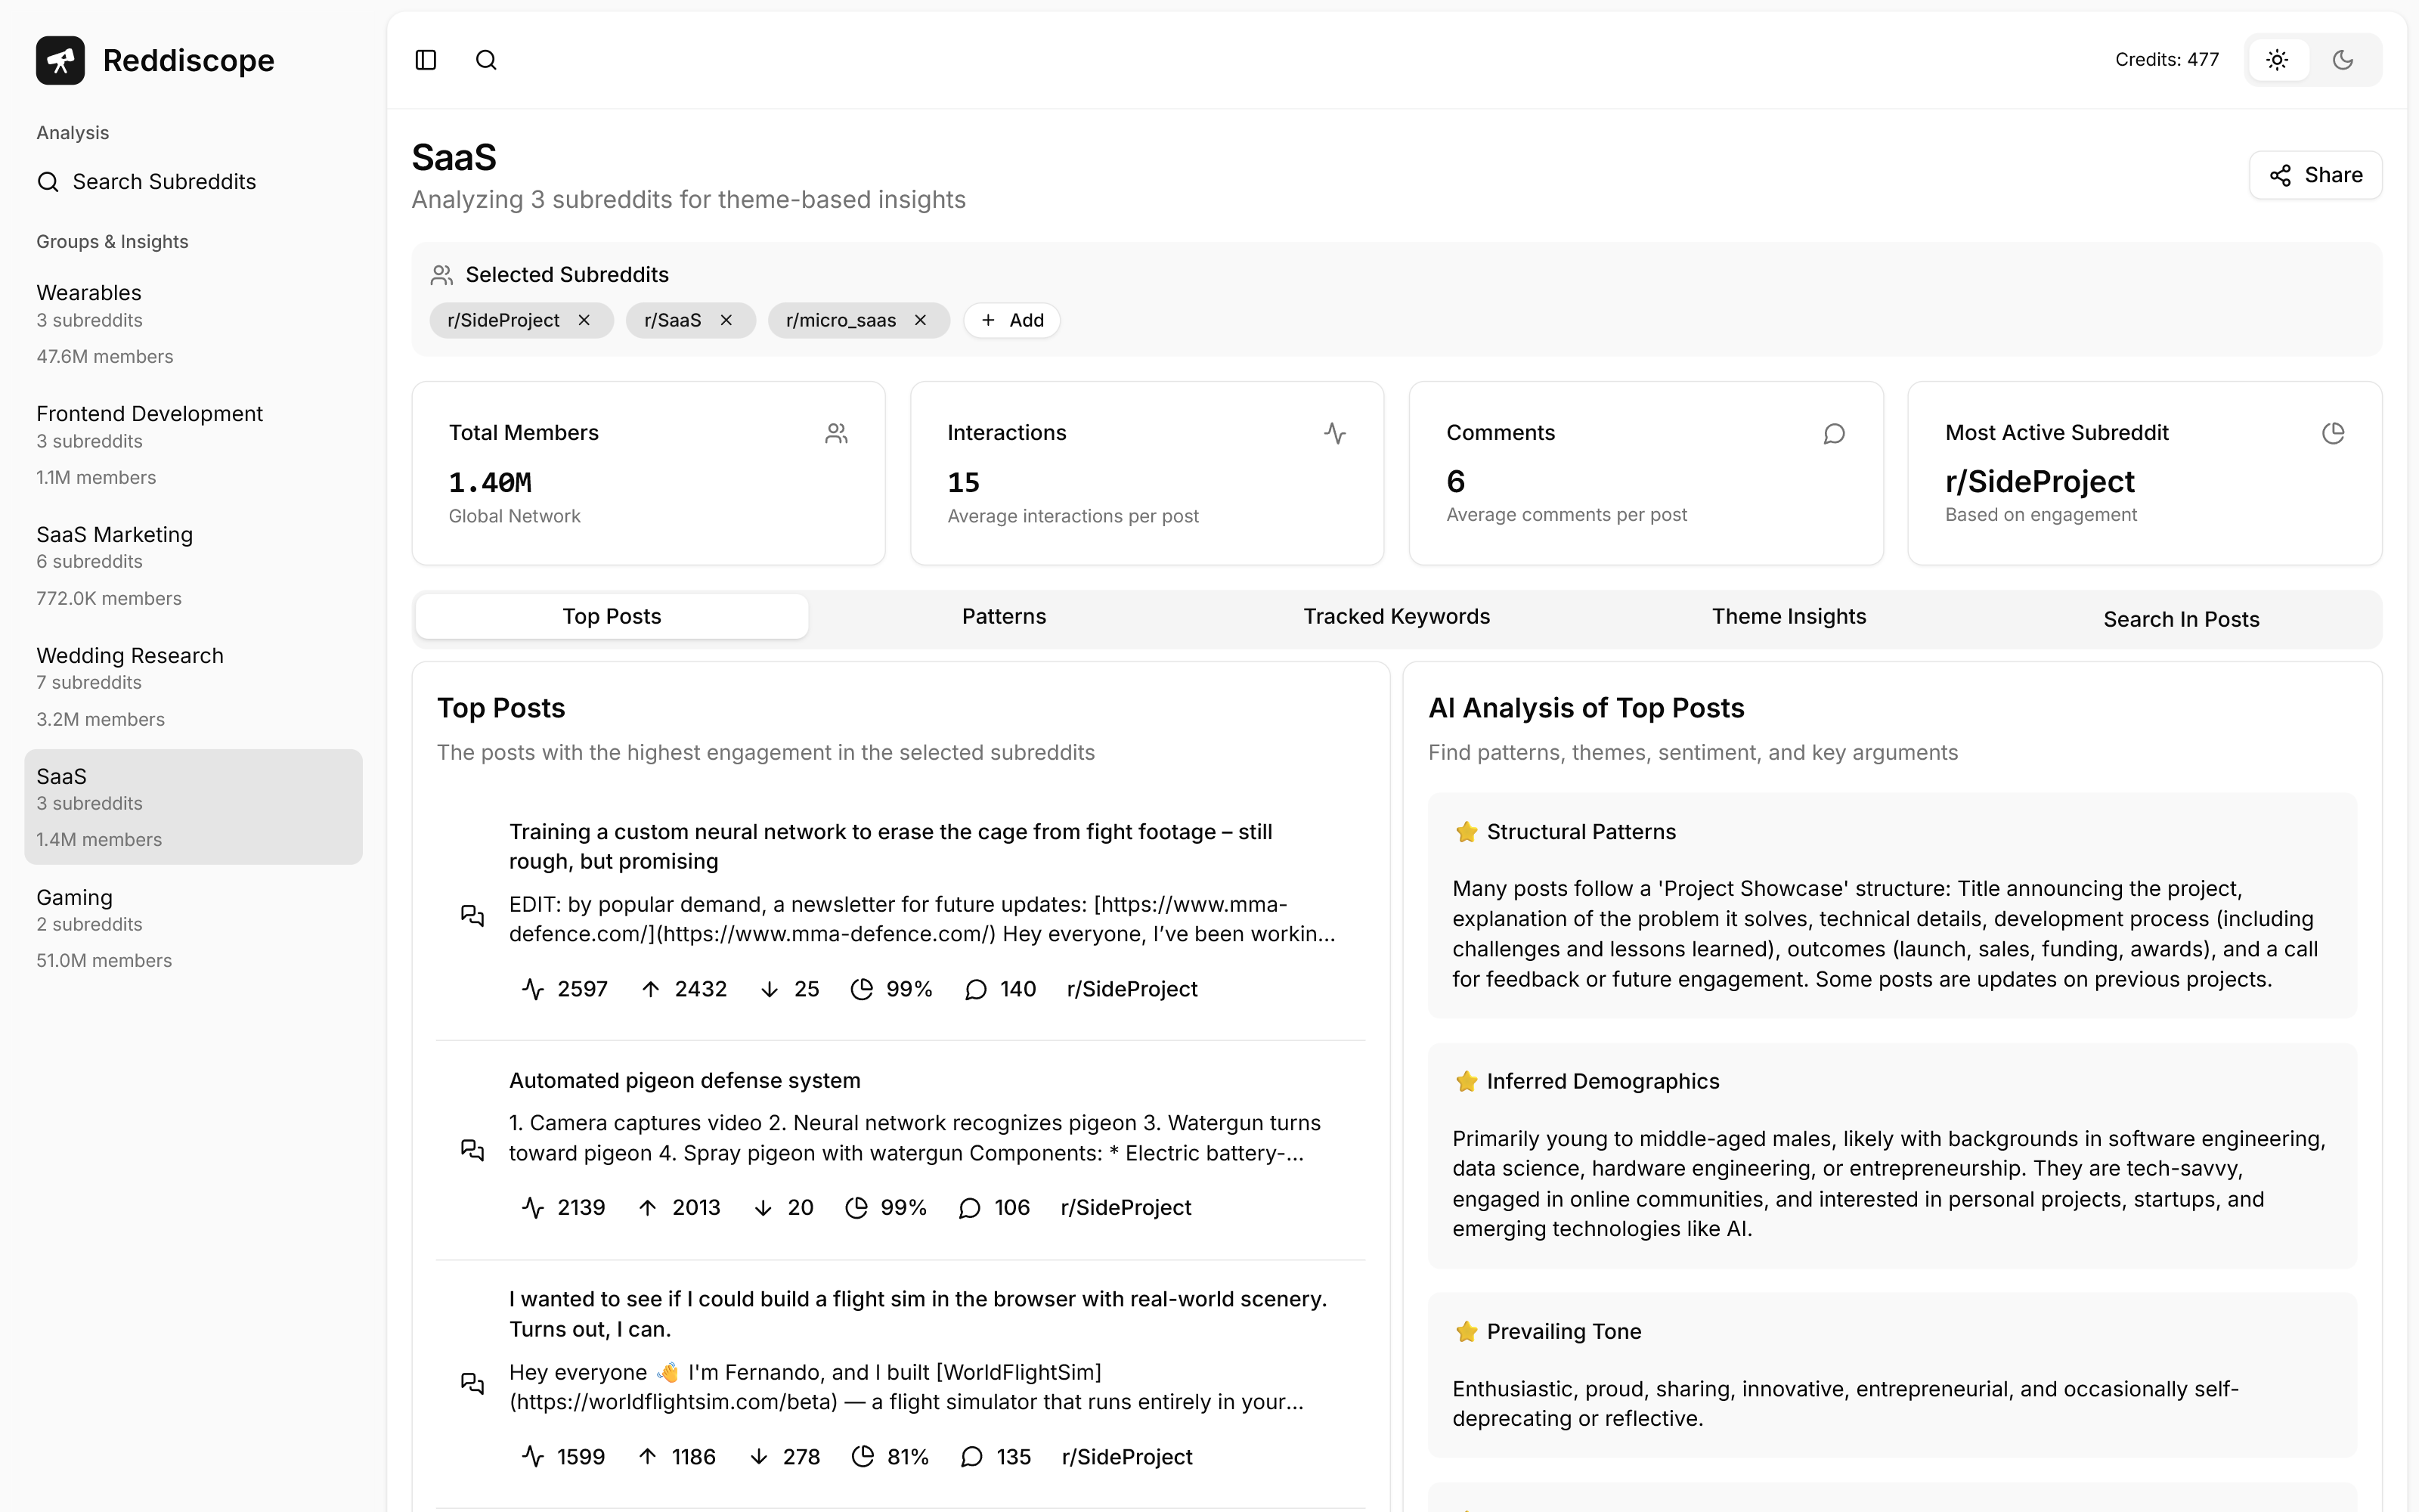Open Wedding Research group

[x=130, y=656]
